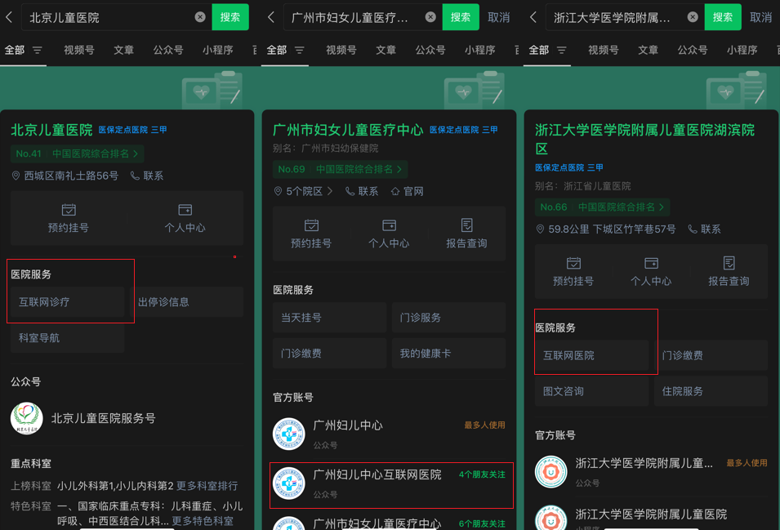
Task: Open filter icon beside 全部 in Guangzhou panel
Action: [x=300, y=50]
